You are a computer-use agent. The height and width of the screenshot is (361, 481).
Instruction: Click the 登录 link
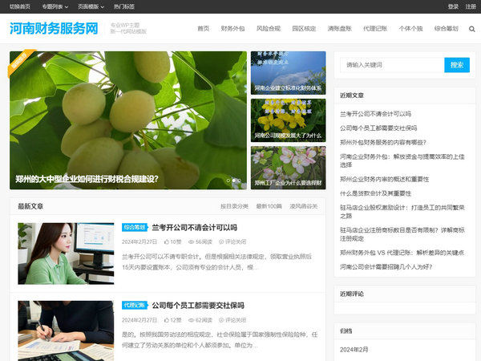[x=453, y=6]
